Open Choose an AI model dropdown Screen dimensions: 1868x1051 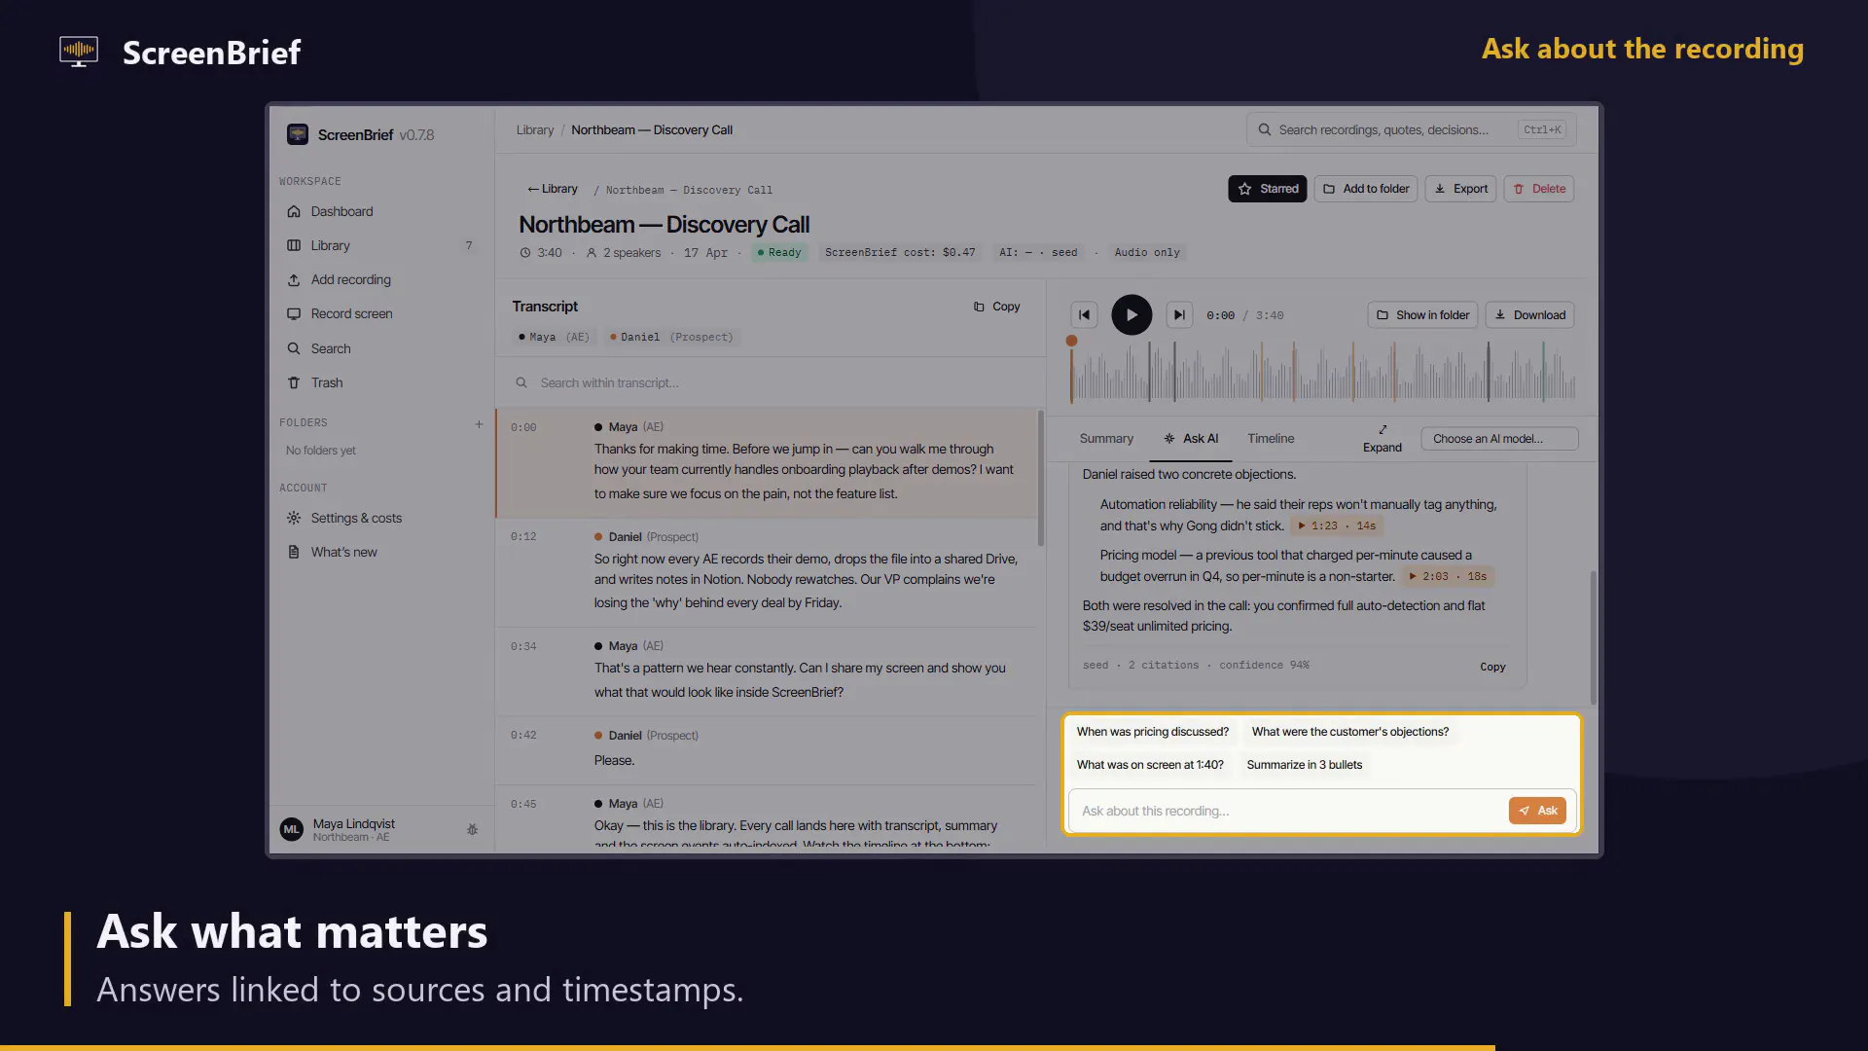pyautogui.click(x=1498, y=439)
